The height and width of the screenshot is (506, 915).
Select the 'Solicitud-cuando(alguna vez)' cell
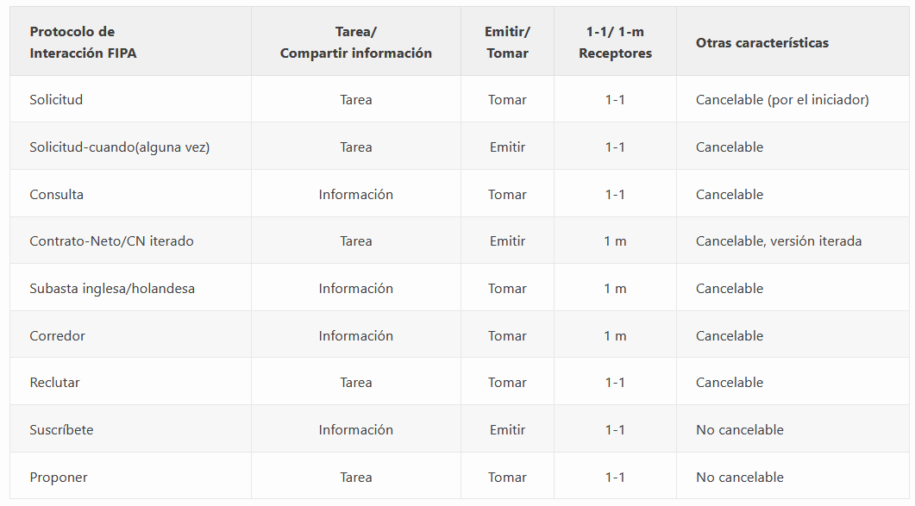119,147
